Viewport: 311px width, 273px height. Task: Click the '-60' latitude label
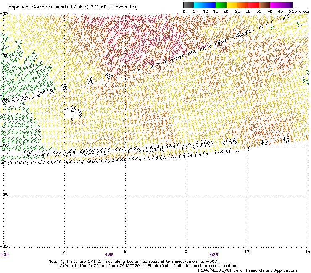[x=4, y=246]
